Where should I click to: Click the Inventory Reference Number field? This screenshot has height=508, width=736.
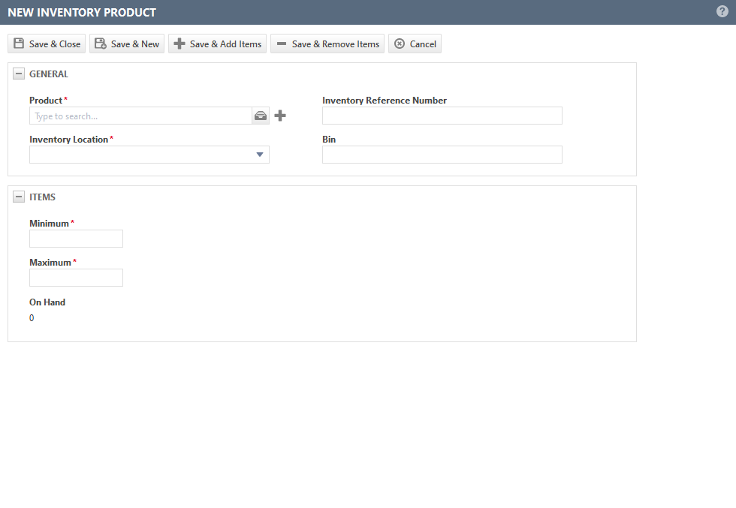point(442,116)
